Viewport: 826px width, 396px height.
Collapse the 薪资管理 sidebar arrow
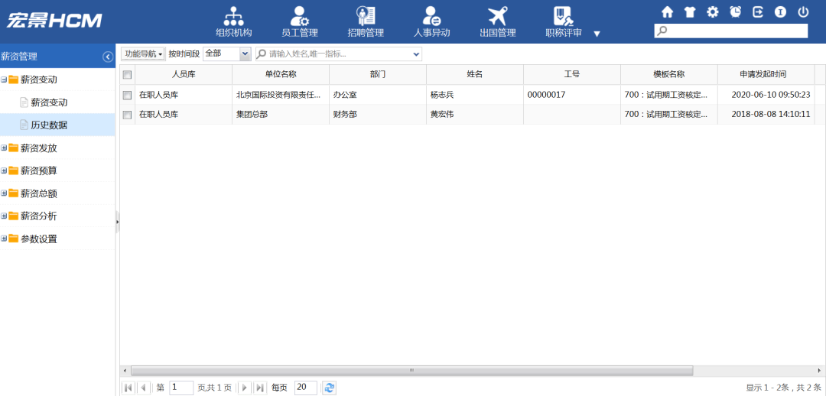click(x=108, y=57)
